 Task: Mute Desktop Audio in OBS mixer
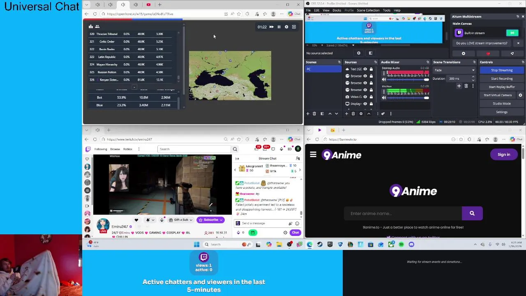tap(384, 79)
